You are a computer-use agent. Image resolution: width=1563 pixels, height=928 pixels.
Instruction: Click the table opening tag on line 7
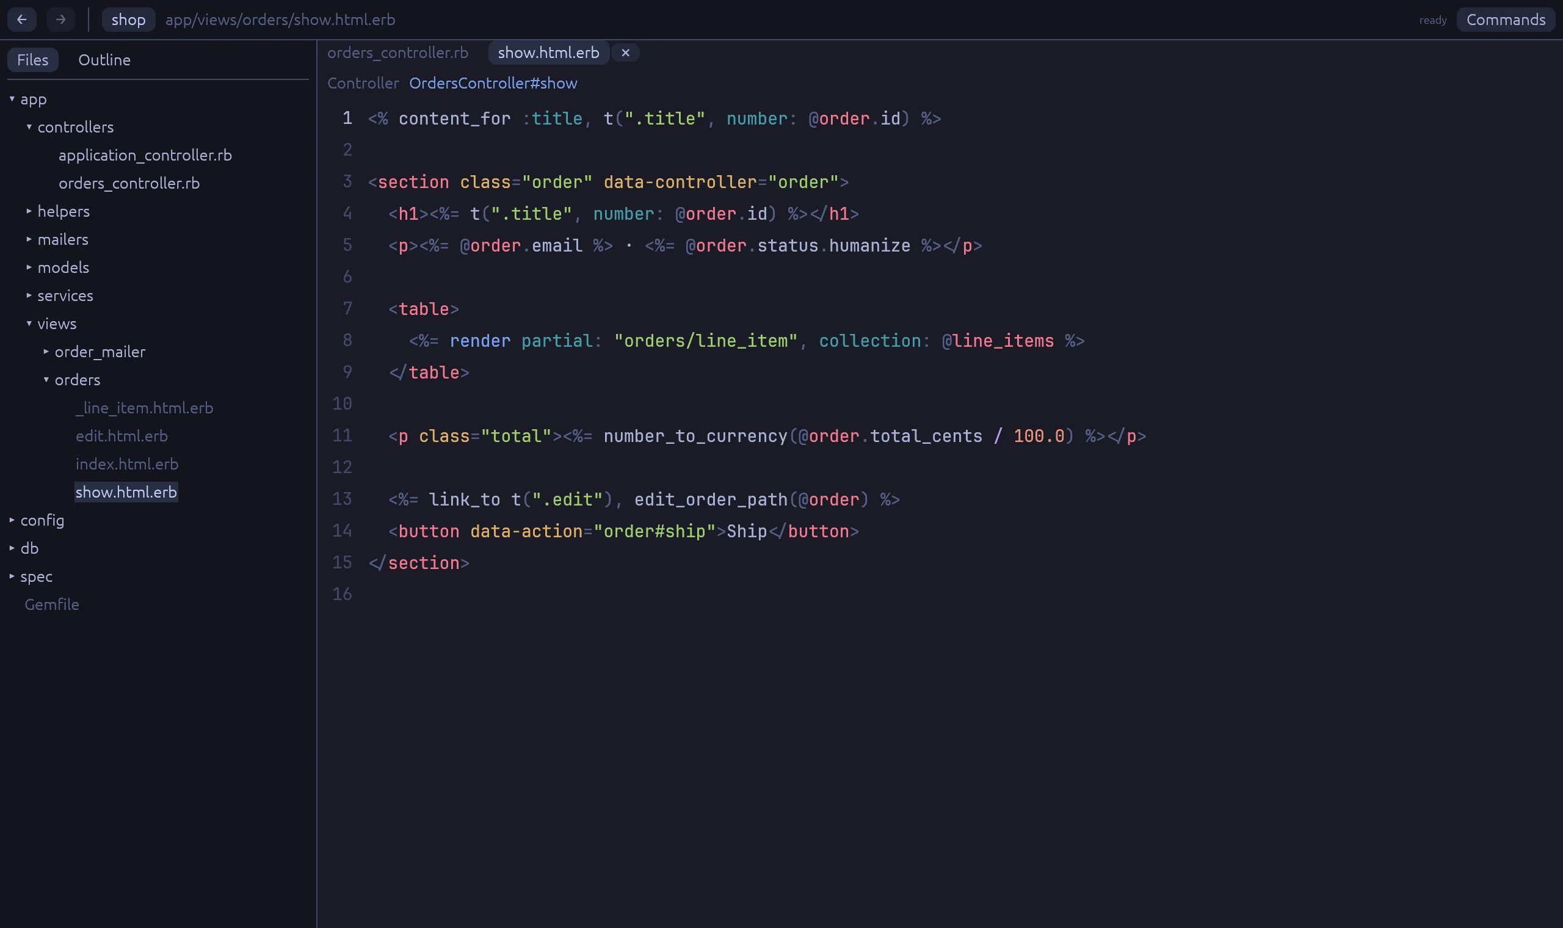click(x=424, y=309)
